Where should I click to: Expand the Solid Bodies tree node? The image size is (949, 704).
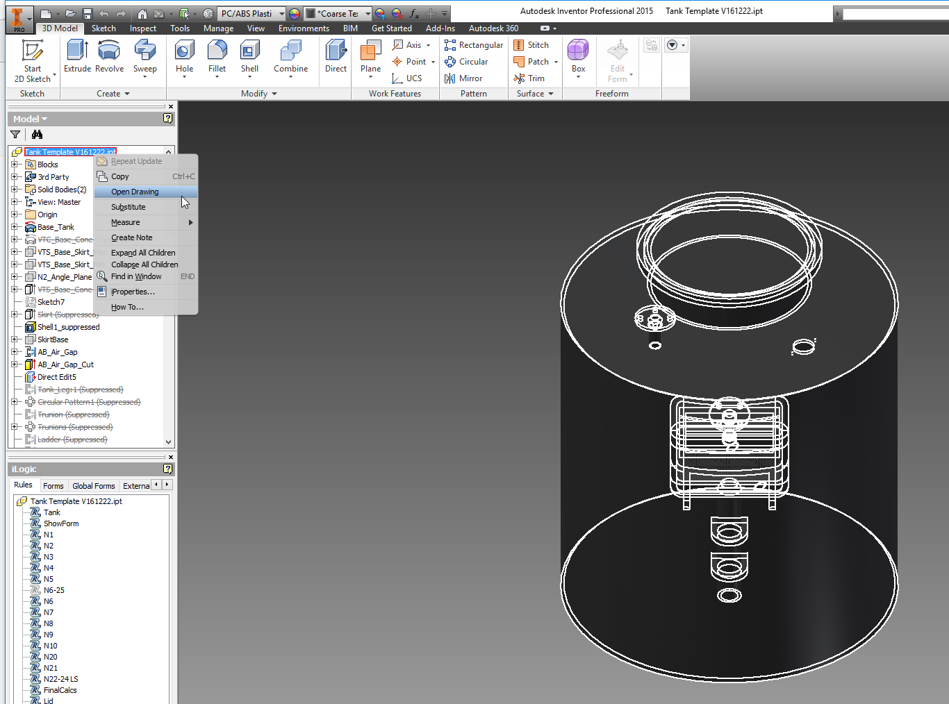point(15,189)
